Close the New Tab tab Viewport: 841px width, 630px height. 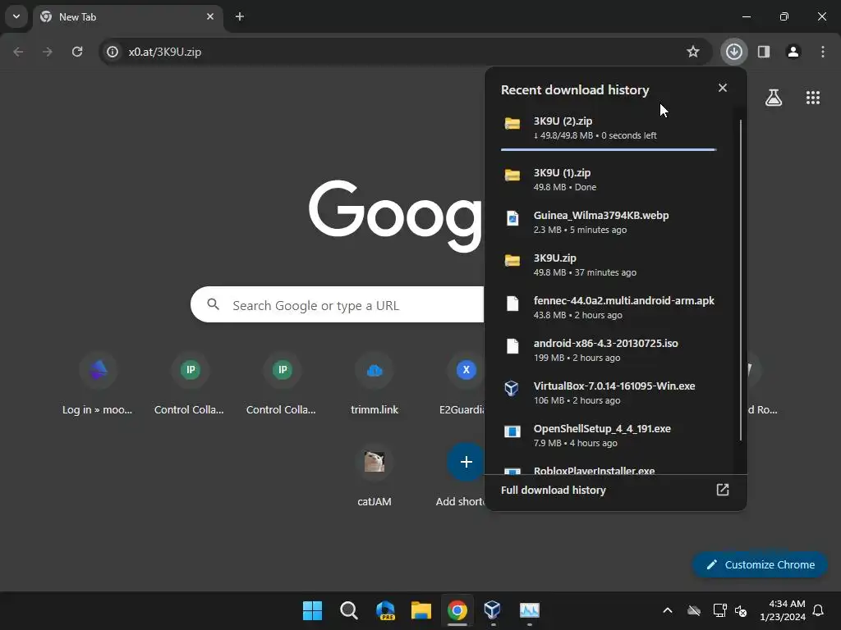coord(210,16)
